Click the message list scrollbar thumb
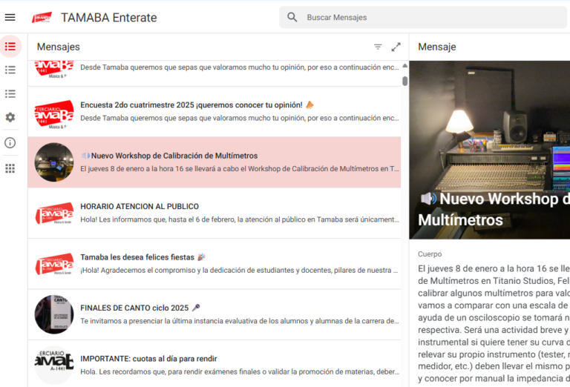The height and width of the screenshot is (387, 570). pyautogui.click(x=404, y=81)
